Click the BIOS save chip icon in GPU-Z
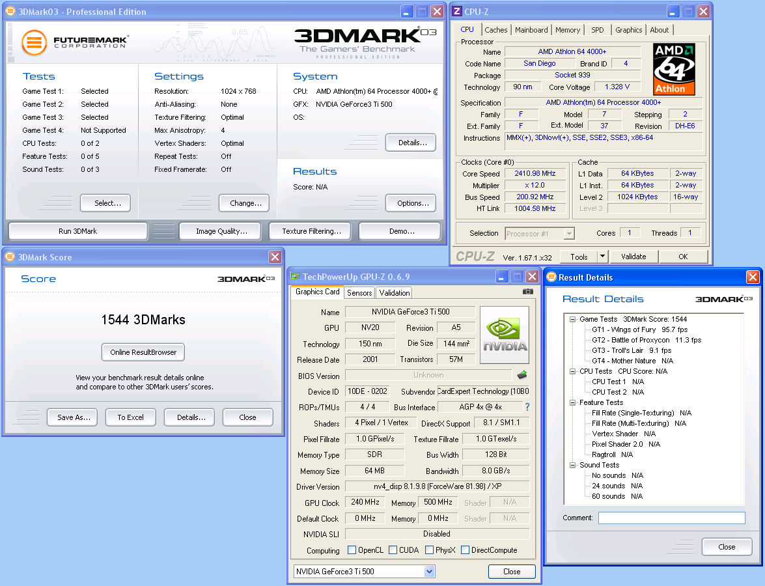Screen dimensions: 765x586 (x=522, y=375)
